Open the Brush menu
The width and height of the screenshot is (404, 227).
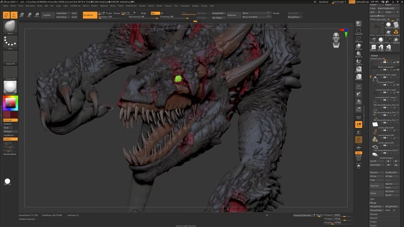pyautogui.click(x=13, y=6)
